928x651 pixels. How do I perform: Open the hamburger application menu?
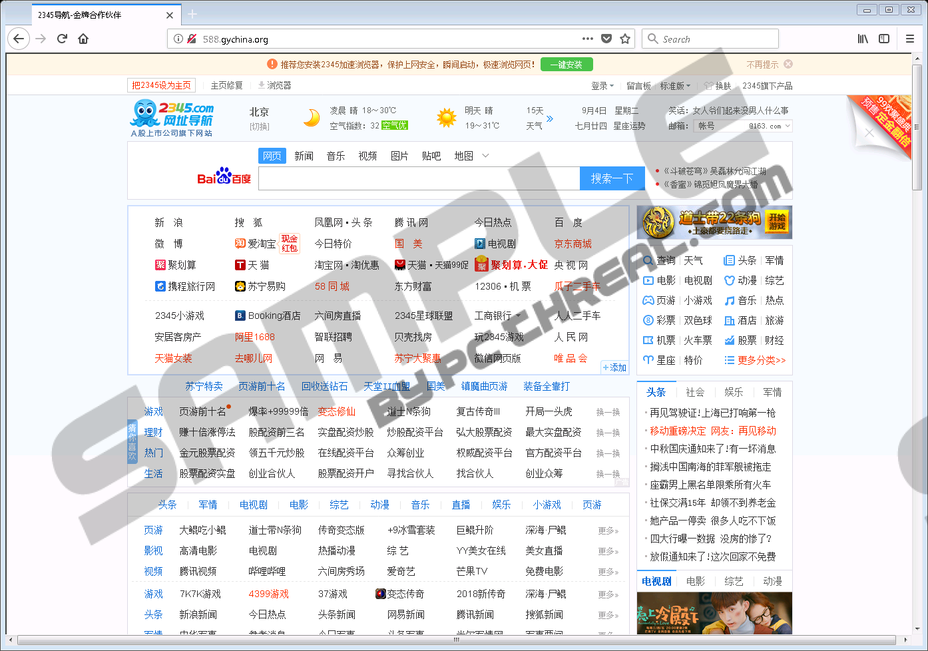point(910,39)
